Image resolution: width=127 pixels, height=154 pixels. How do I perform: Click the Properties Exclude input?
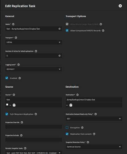pos(34,139)
